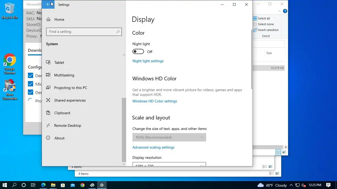Click sidebar scroll up arrow in Settings
Image resolution: width=337 pixels, height=189 pixels.
point(124,55)
